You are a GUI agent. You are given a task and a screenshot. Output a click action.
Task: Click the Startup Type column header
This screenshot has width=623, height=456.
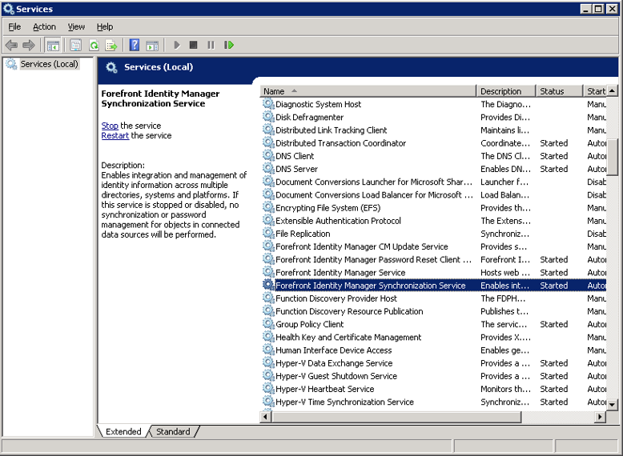pyautogui.click(x=595, y=91)
